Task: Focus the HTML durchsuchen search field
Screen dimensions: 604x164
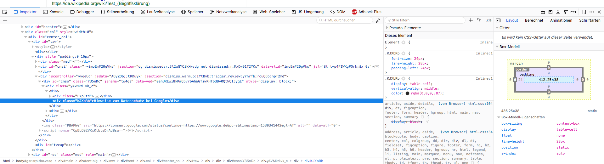Action: click(346, 20)
